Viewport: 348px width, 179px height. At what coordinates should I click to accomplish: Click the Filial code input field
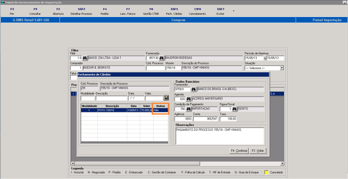pyautogui.click(x=76, y=58)
